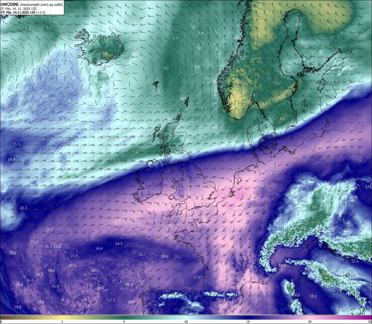Click the '5' label on the color scale
This screenshot has height=324, width=372.
click(124, 322)
